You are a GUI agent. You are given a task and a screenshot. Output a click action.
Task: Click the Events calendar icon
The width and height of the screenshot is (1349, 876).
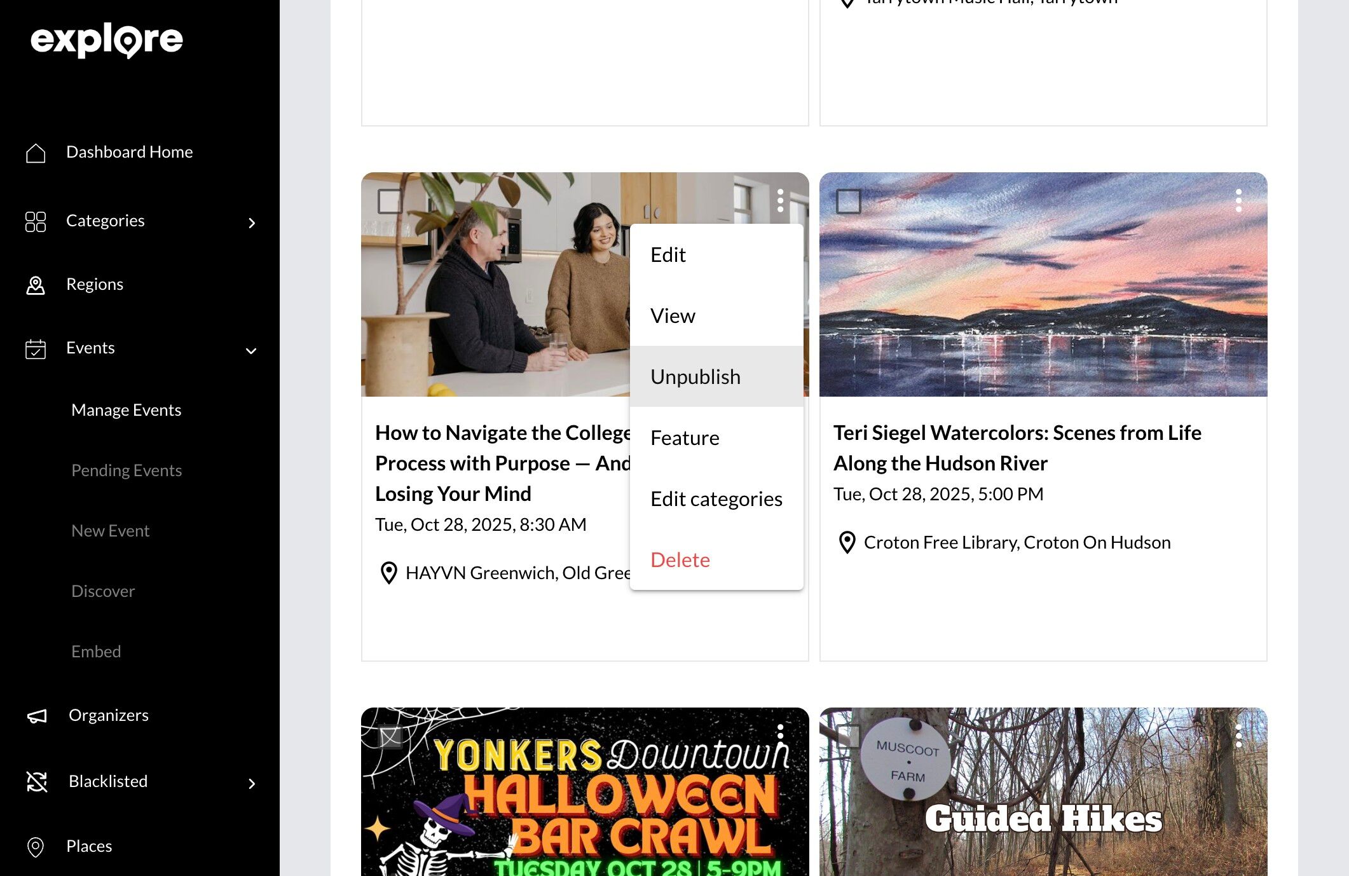click(36, 349)
